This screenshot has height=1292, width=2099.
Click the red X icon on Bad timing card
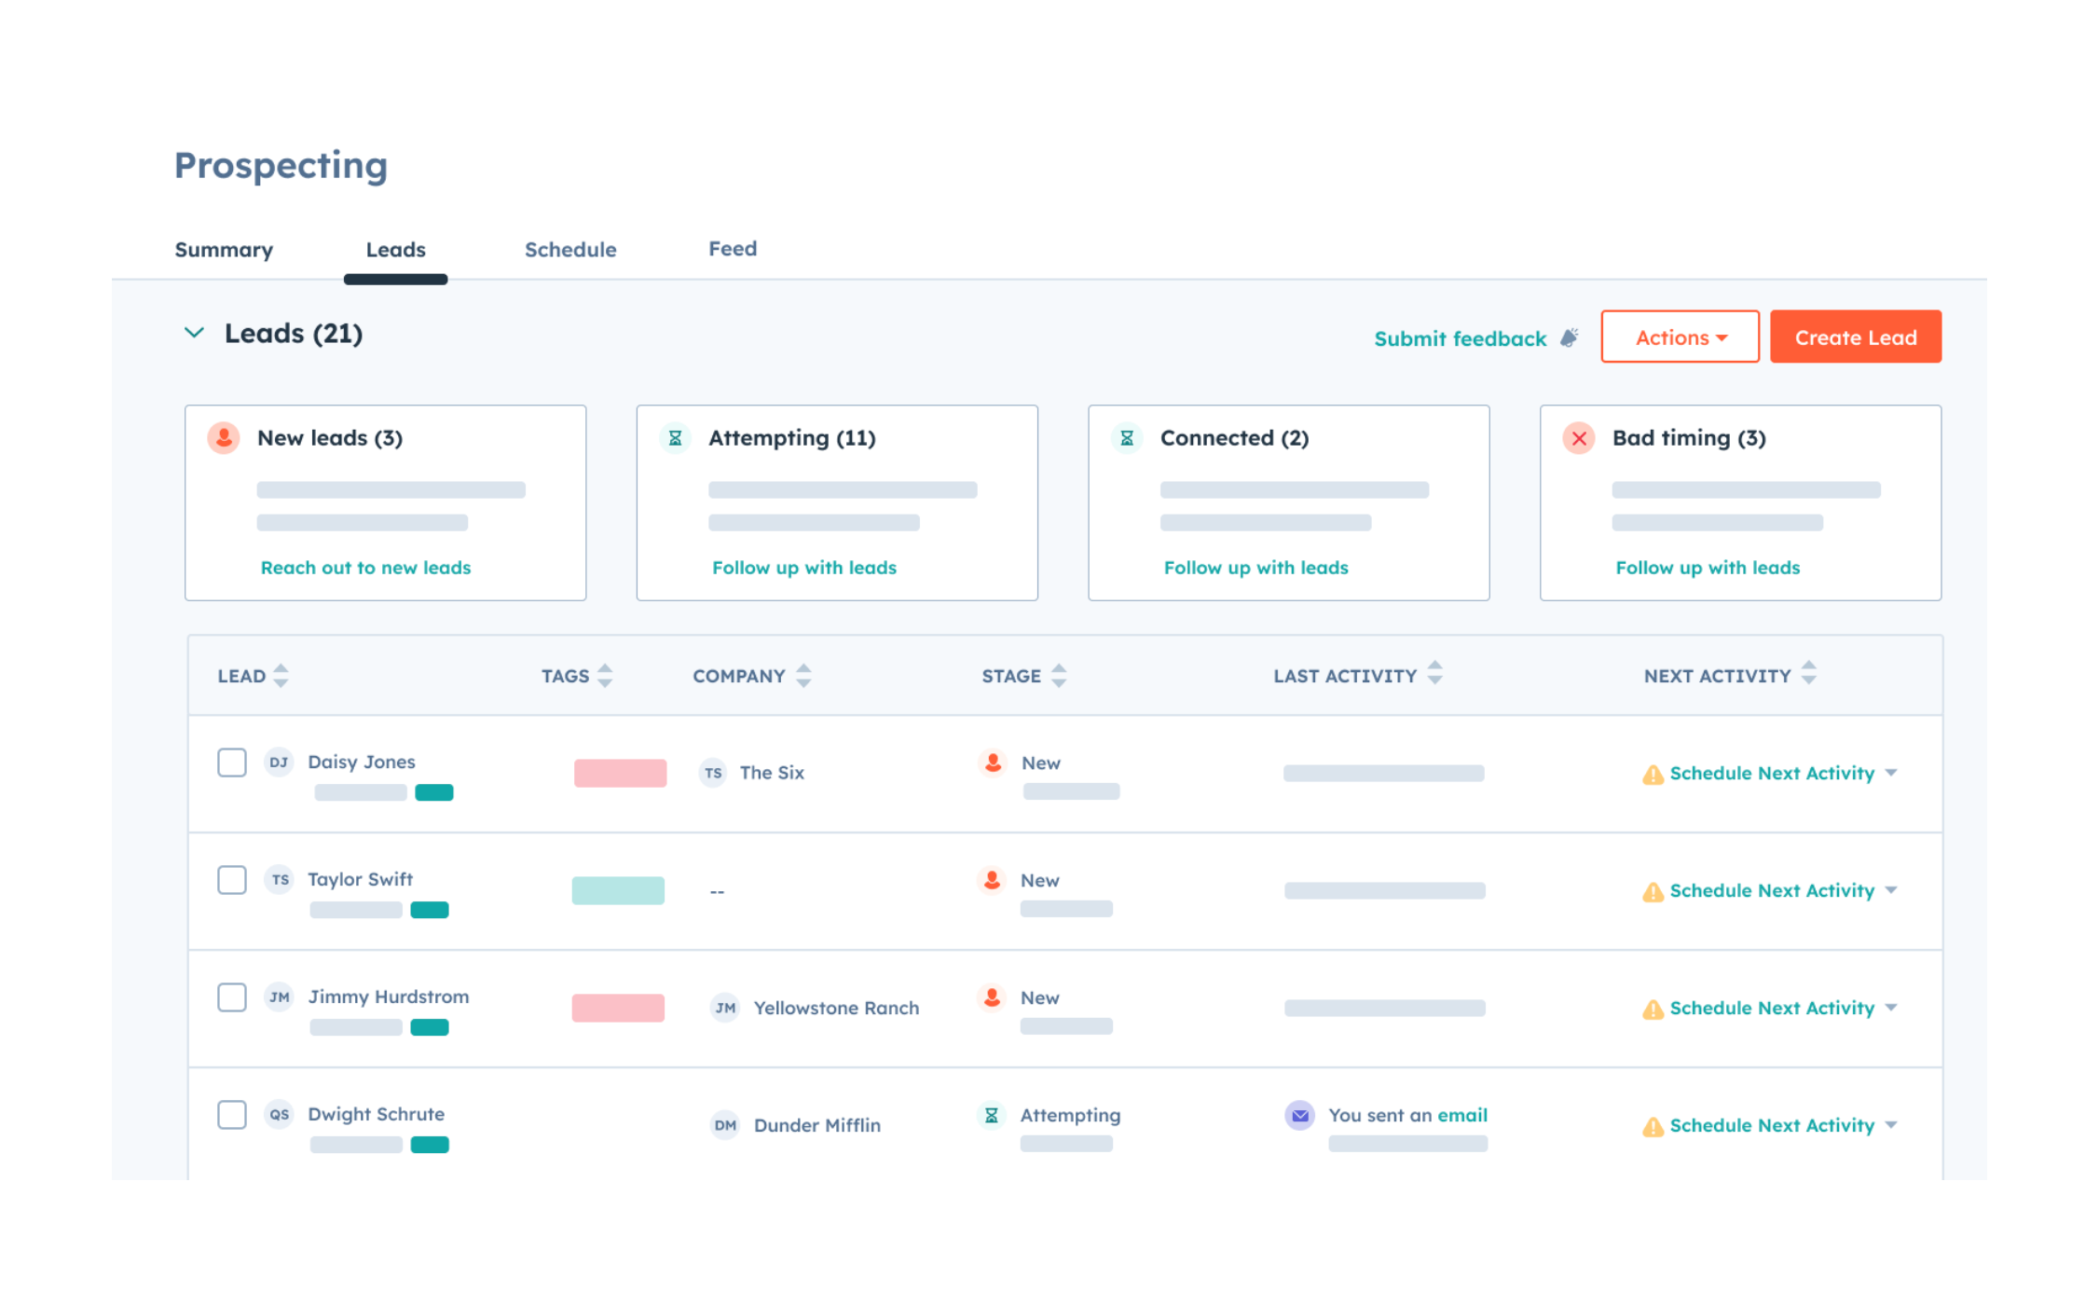[x=1578, y=438]
